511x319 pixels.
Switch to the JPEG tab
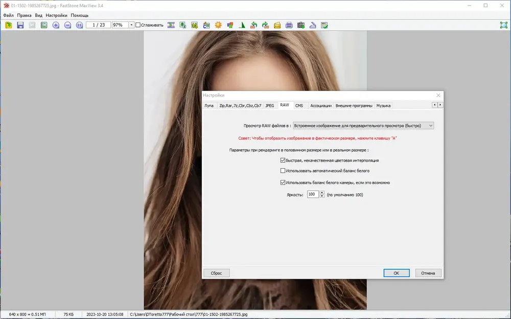pos(269,106)
